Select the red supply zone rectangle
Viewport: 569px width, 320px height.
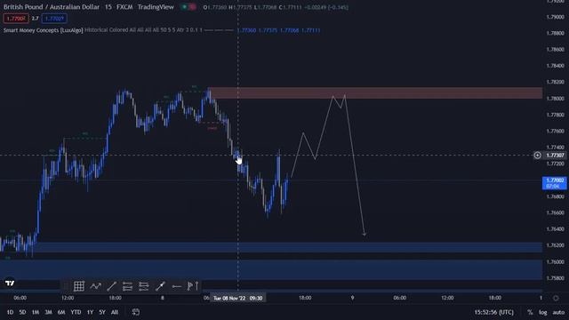coord(375,92)
